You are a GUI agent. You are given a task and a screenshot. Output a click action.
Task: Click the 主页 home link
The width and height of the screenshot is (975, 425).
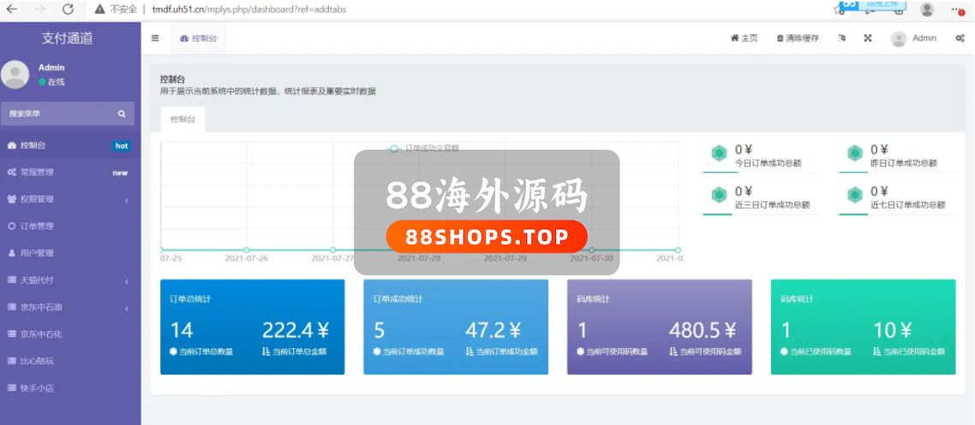click(x=744, y=38)
